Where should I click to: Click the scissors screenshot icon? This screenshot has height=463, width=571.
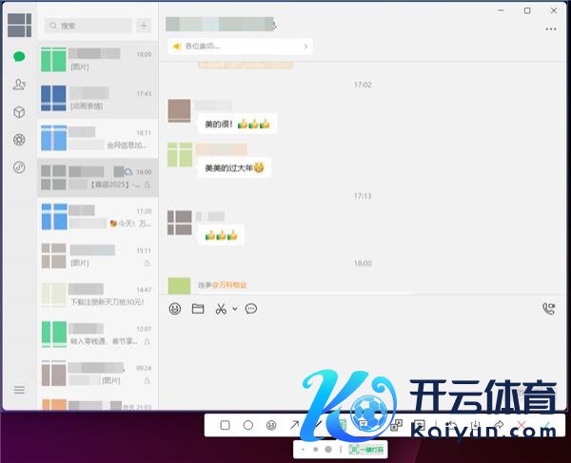[x=221, y=309]
